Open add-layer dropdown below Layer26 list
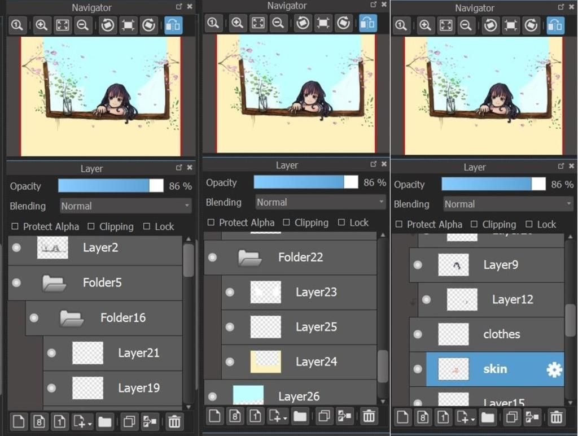Viewport: 578px width, 436px height. click(278, 416)
